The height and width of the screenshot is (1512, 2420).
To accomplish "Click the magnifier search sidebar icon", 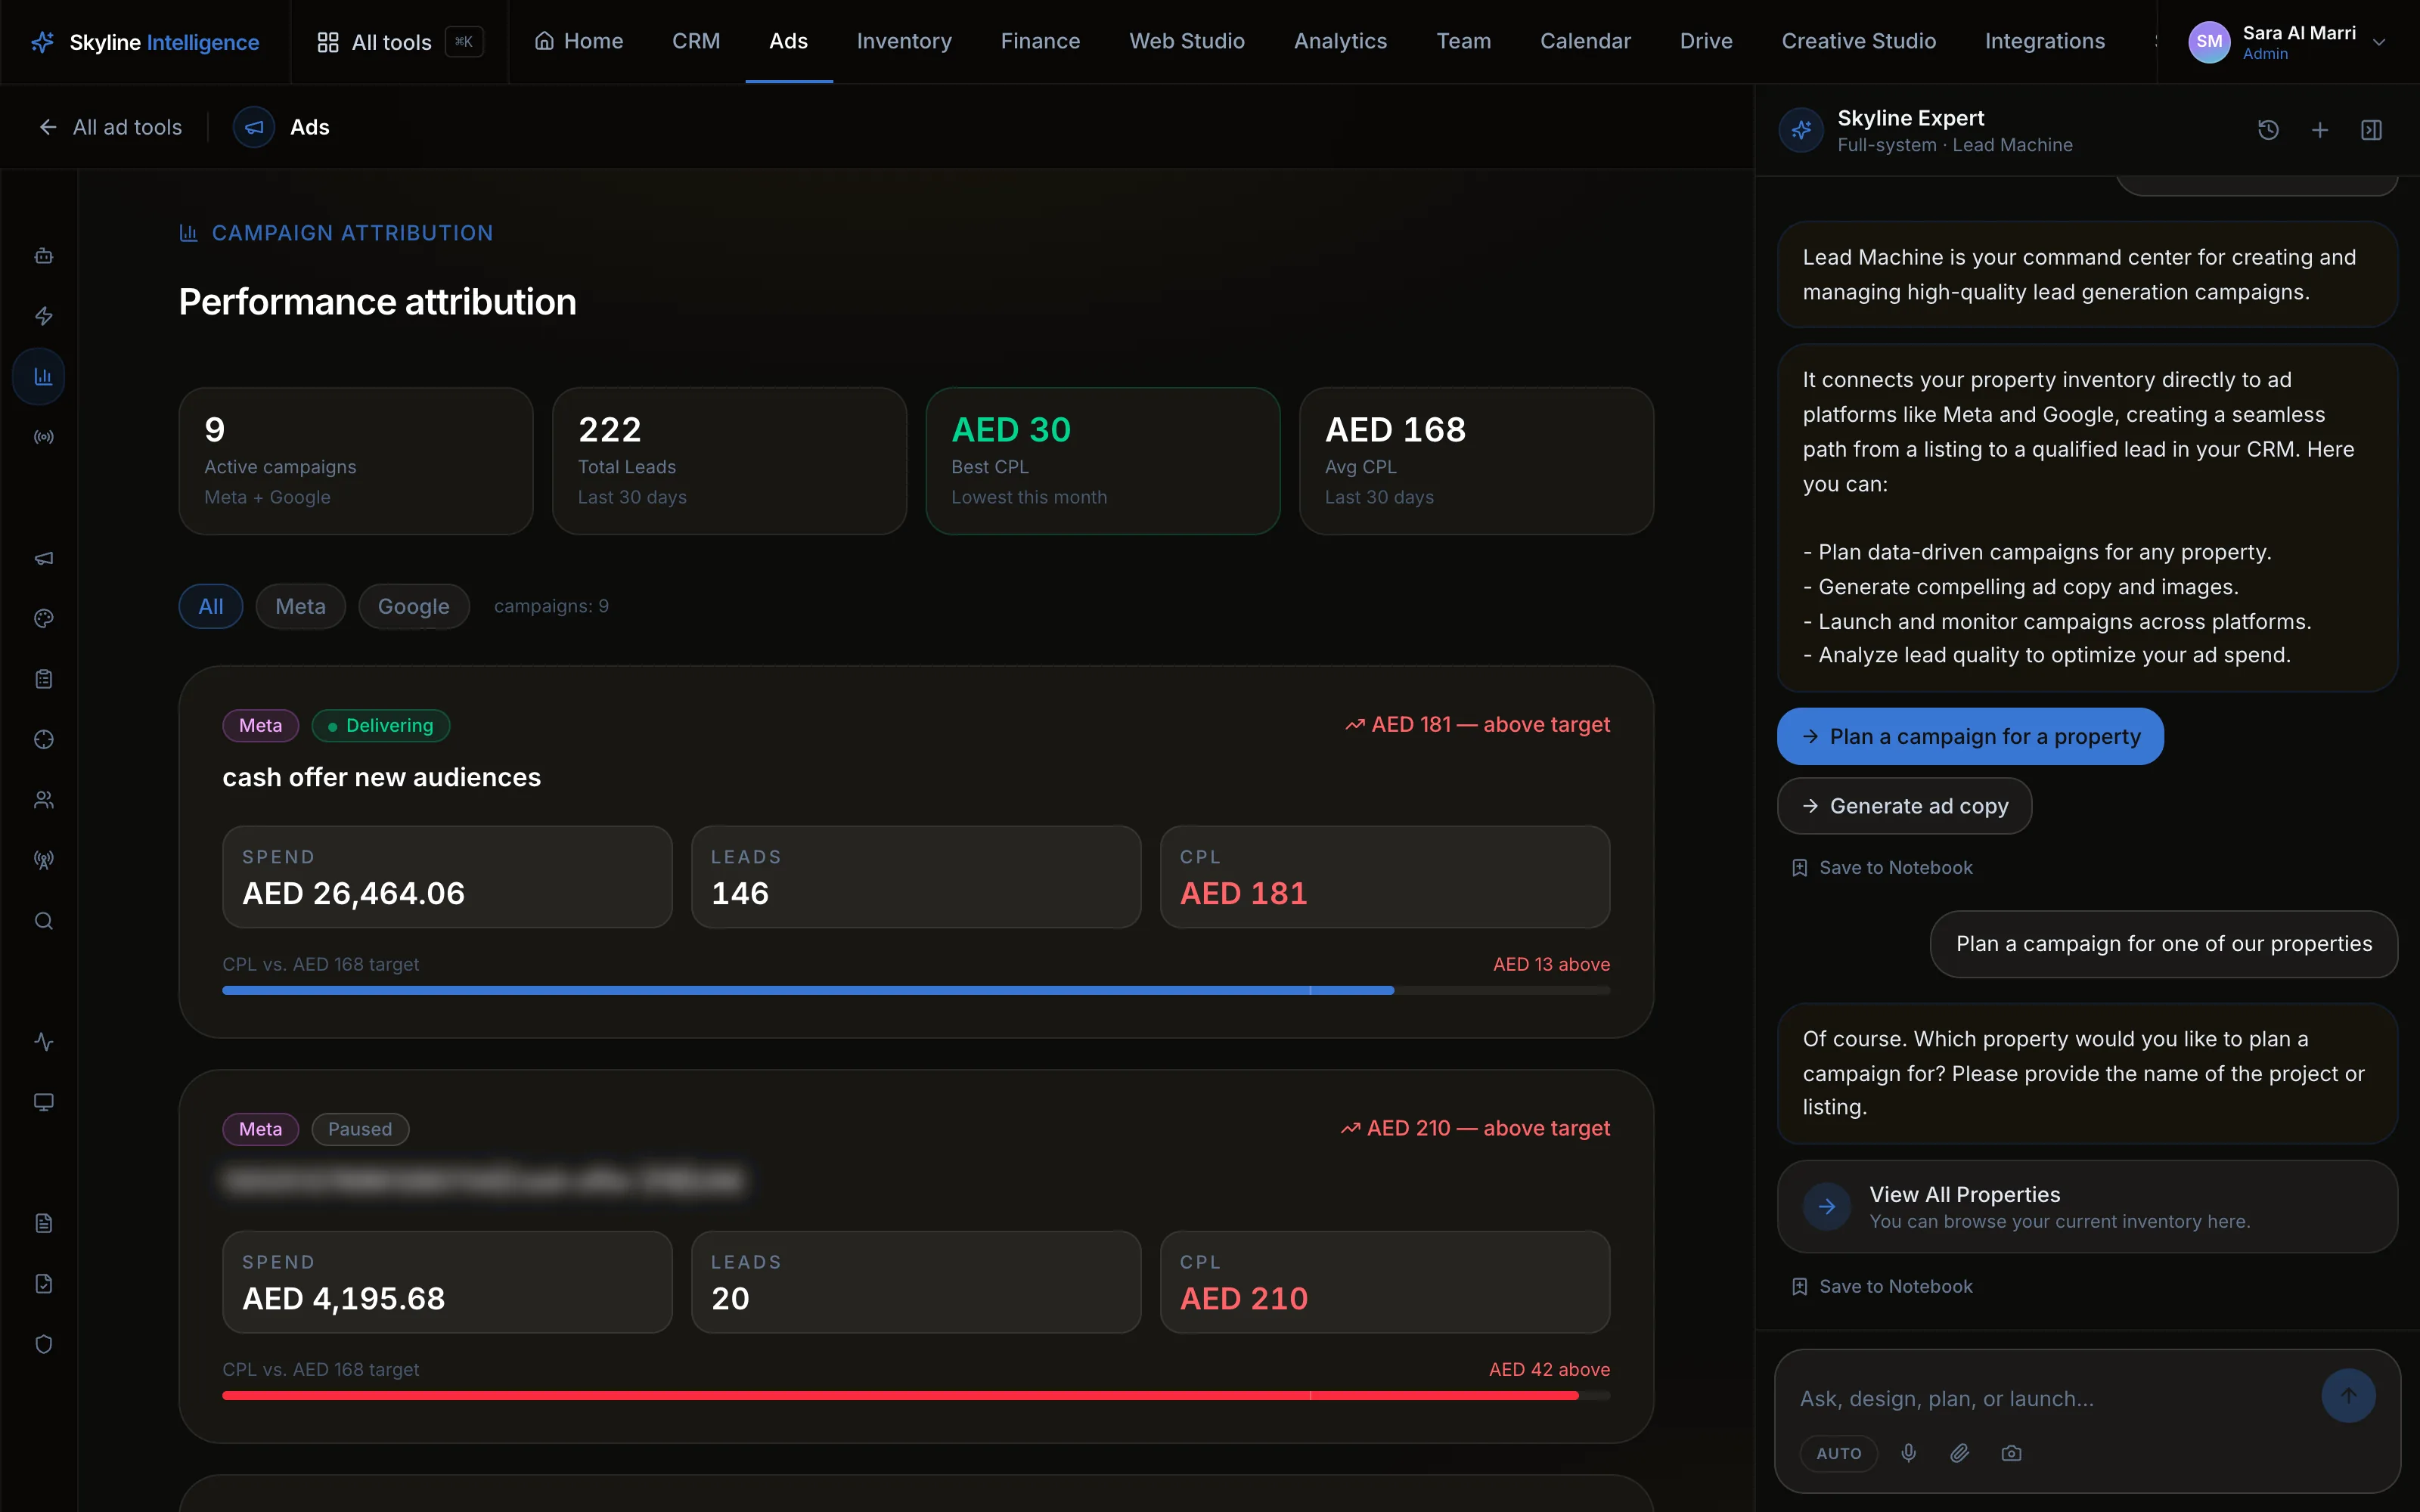I will click(x=43, y=921).
